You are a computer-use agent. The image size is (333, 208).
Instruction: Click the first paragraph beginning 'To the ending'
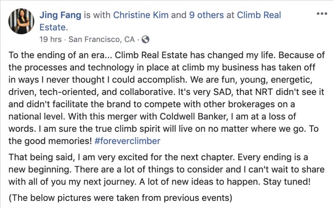click(x=166, y=98)
